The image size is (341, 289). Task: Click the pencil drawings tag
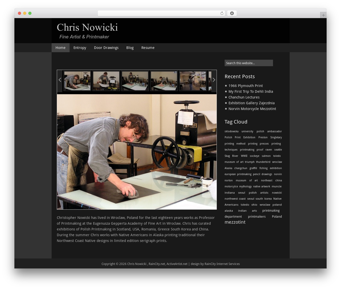coord(262,174)
